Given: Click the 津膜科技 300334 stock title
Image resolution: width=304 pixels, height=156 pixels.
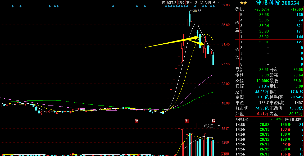Looking at the screenshot, I should (x=278, y=3).
